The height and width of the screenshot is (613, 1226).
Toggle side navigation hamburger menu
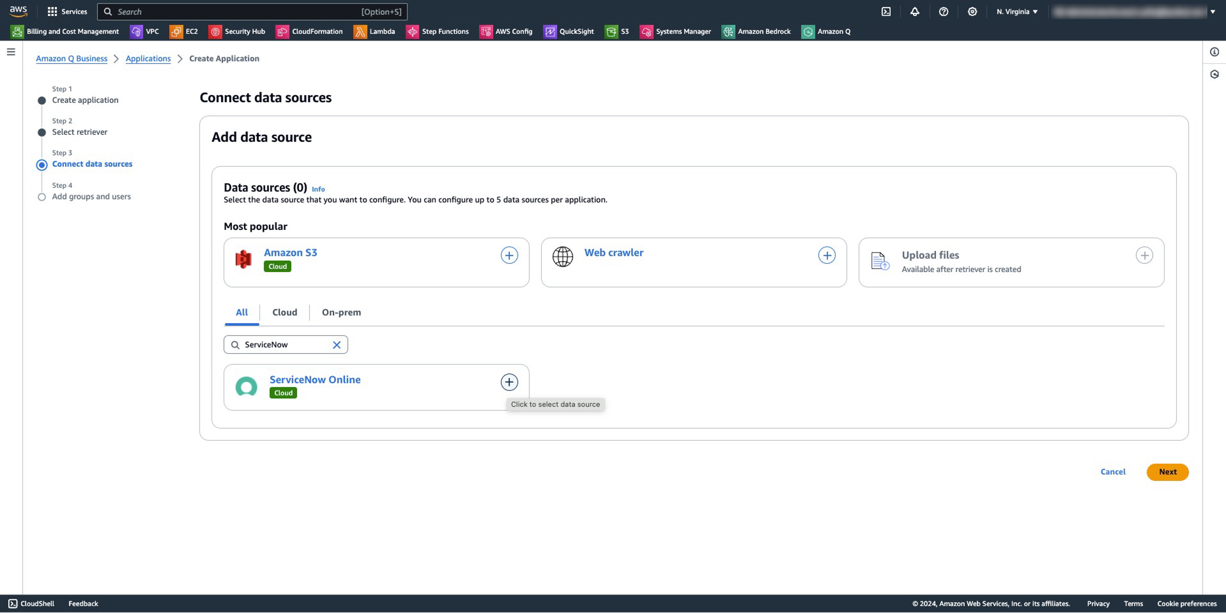(x=11, y=52)
